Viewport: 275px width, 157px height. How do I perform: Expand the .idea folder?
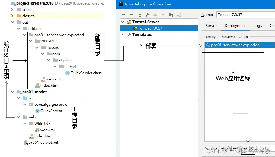[x=12, y=9]
